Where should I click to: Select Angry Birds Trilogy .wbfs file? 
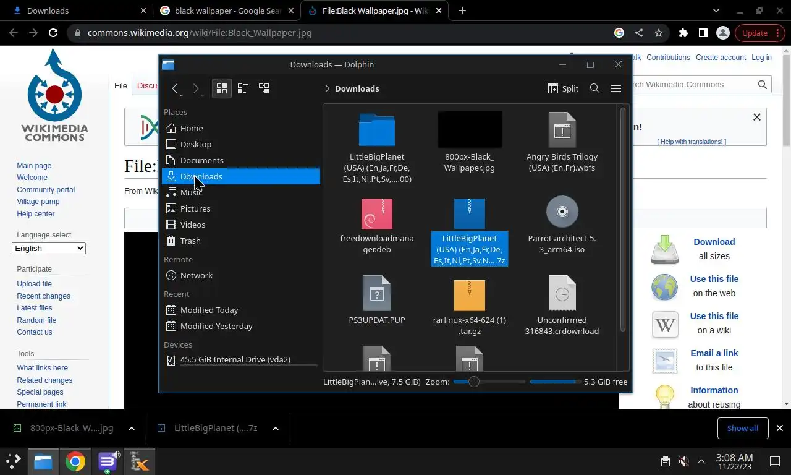(562, 143)
